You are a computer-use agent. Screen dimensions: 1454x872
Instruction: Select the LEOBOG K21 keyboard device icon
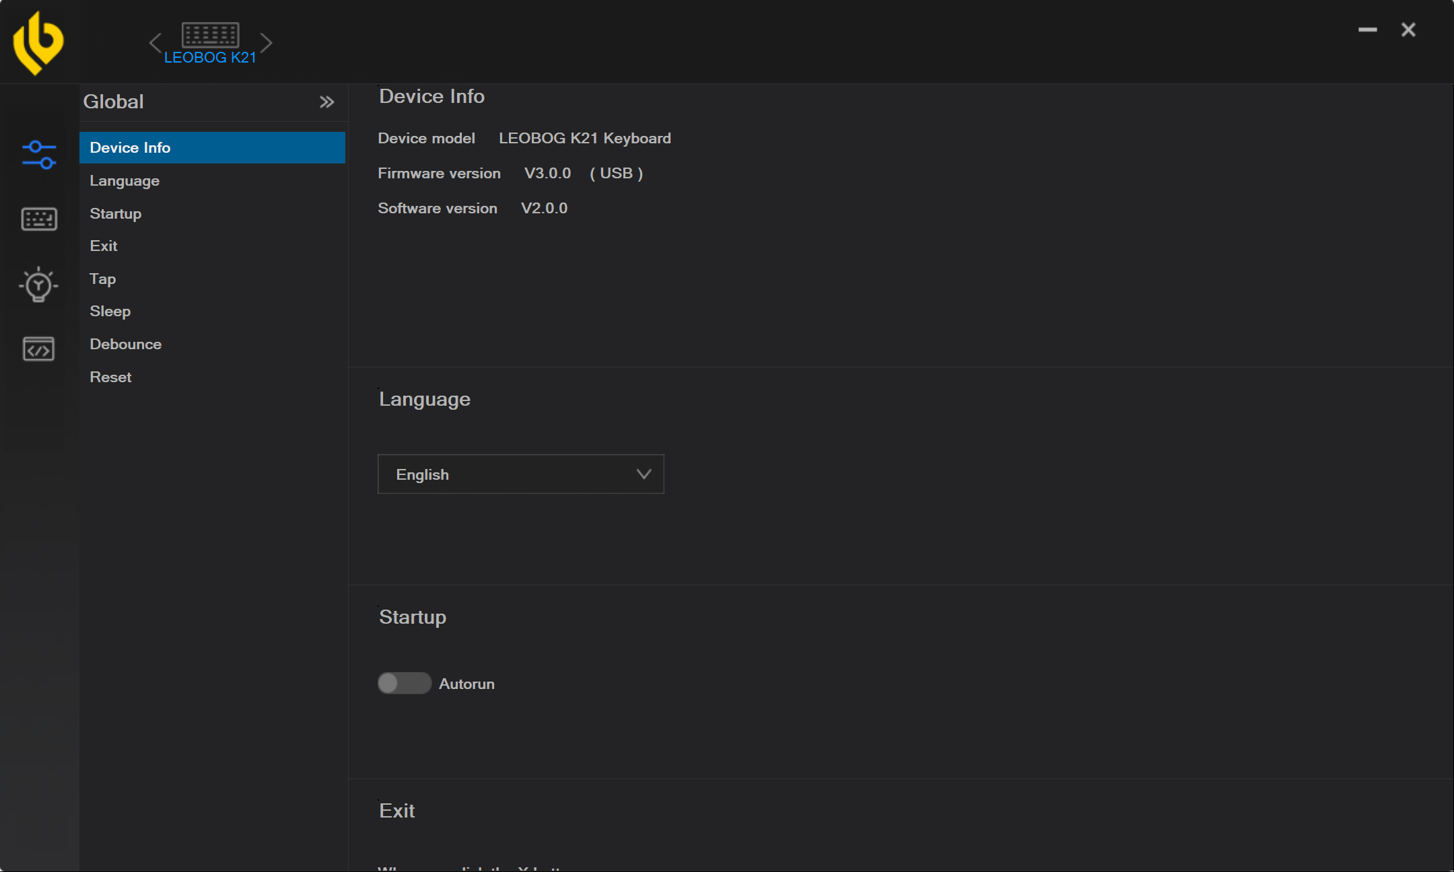coord(210,34)
